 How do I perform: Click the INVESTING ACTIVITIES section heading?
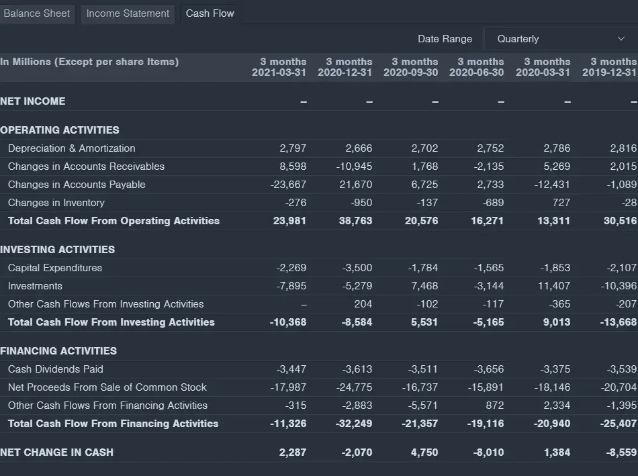(x=57, y=250)
